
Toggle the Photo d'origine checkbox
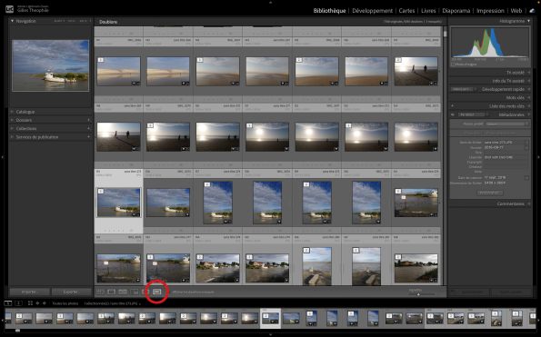coord(453,64)
